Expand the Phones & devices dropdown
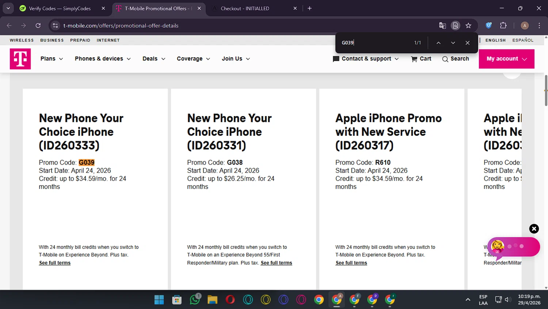 [103, 59]
